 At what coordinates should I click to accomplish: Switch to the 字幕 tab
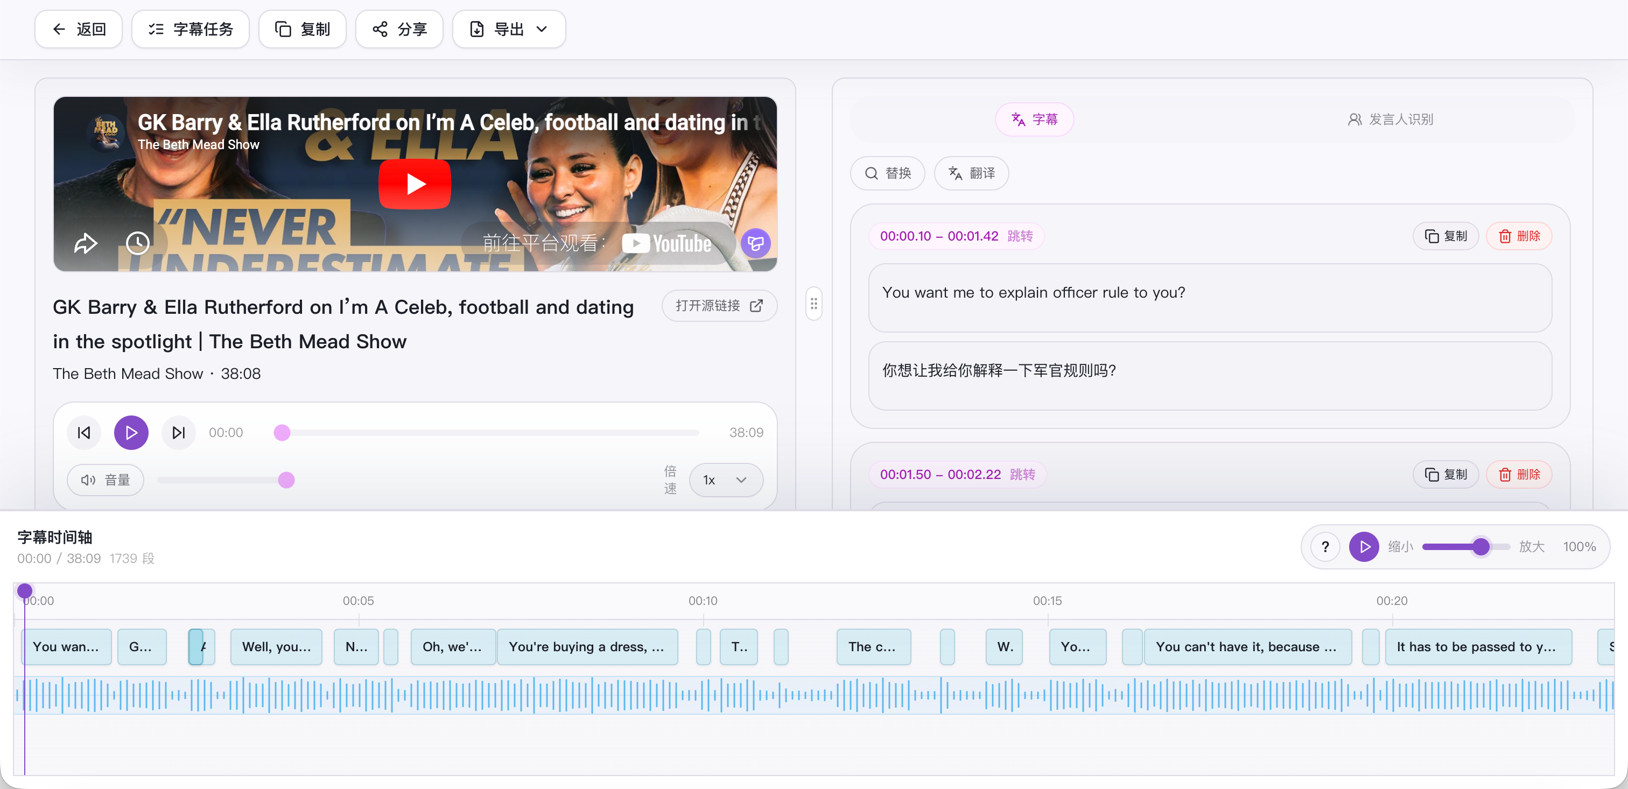coord(1034,119)
